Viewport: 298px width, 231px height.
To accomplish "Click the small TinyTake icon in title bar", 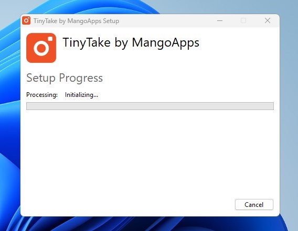I will [26, 20].
